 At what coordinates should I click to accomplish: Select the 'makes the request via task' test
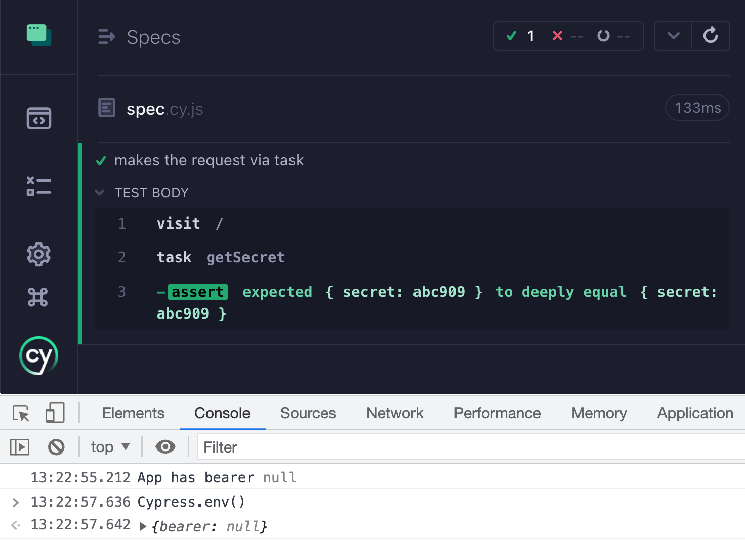pos(209,160)
